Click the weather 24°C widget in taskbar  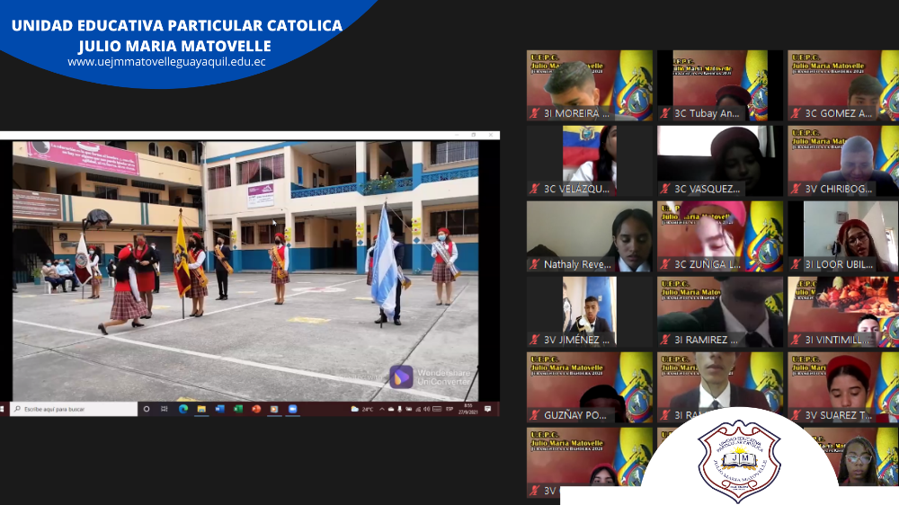[361, 409]
